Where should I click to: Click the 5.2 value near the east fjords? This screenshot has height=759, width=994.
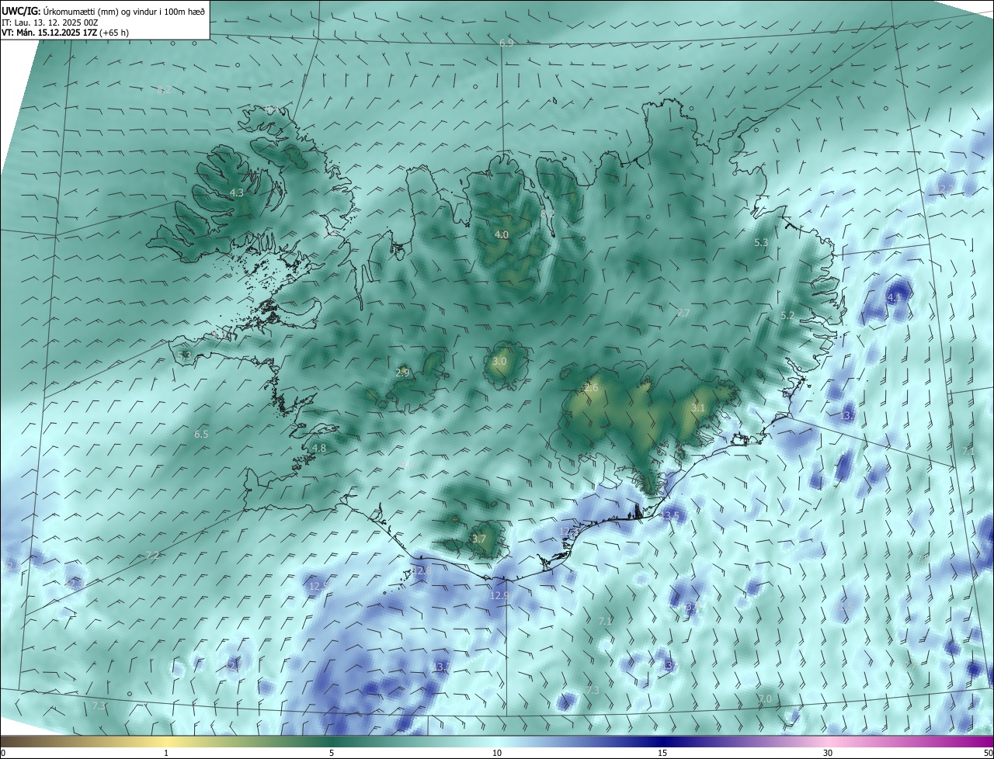787,316
